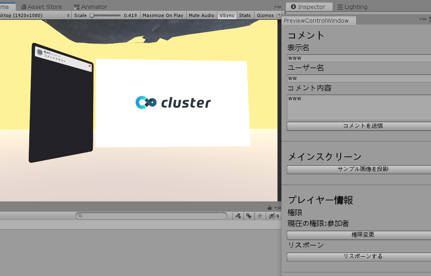
Task: Click the cluster logo screen in Game view
Action: pyautogui.click(x=173, y=103)
